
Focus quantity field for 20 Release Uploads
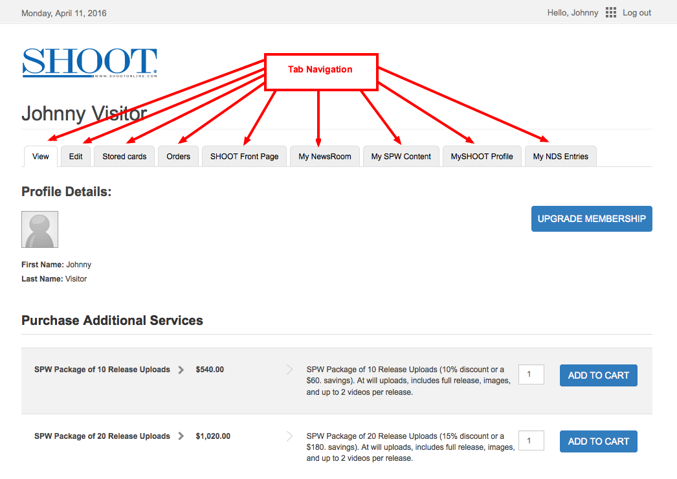tap(531, 441)
